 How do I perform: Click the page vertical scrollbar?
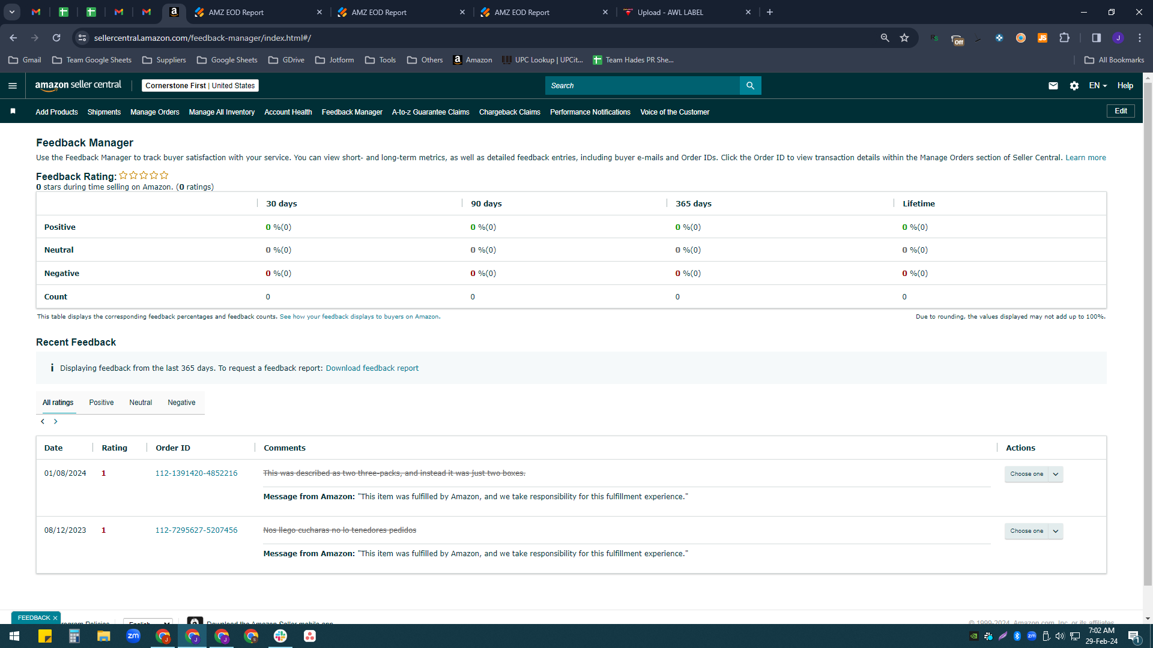pos(1148,334)
